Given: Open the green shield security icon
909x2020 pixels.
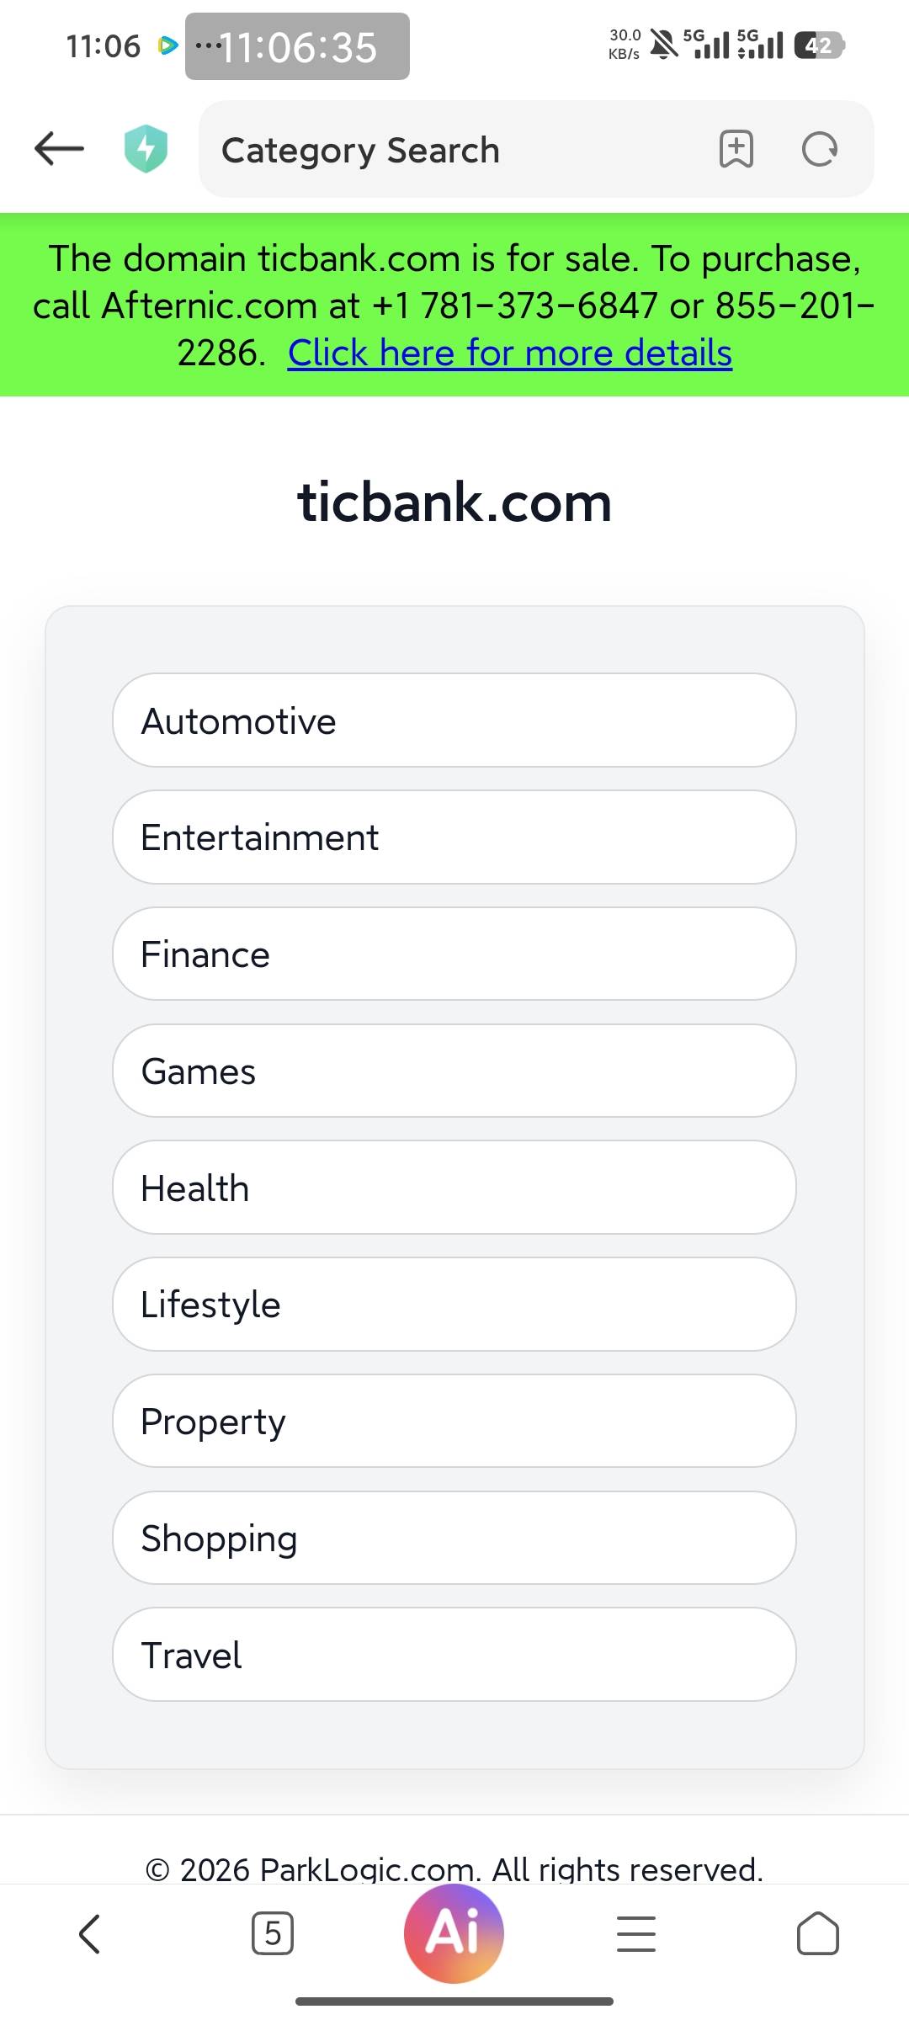Looking at the screenshot, I should (x=146, y=149).
